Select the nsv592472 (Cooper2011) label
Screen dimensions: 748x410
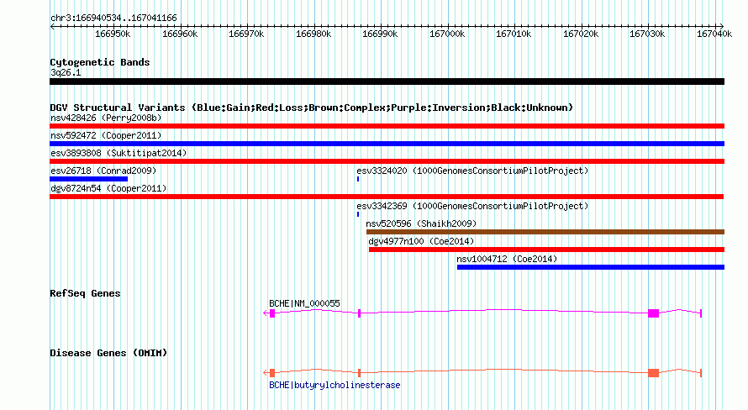[x=106, y=135]
